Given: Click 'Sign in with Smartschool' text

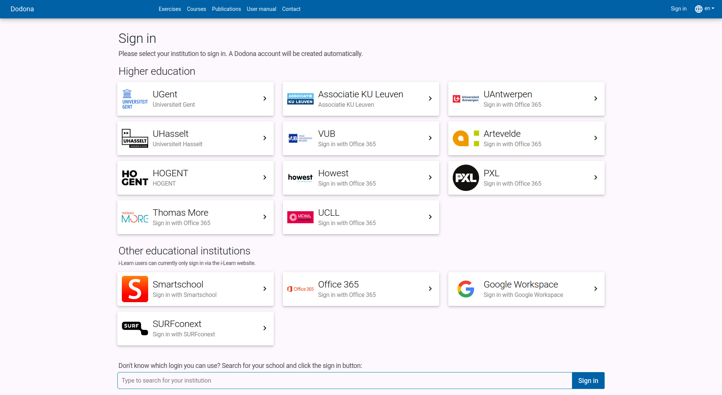Looking at the screenshot, I should point(185,295).
